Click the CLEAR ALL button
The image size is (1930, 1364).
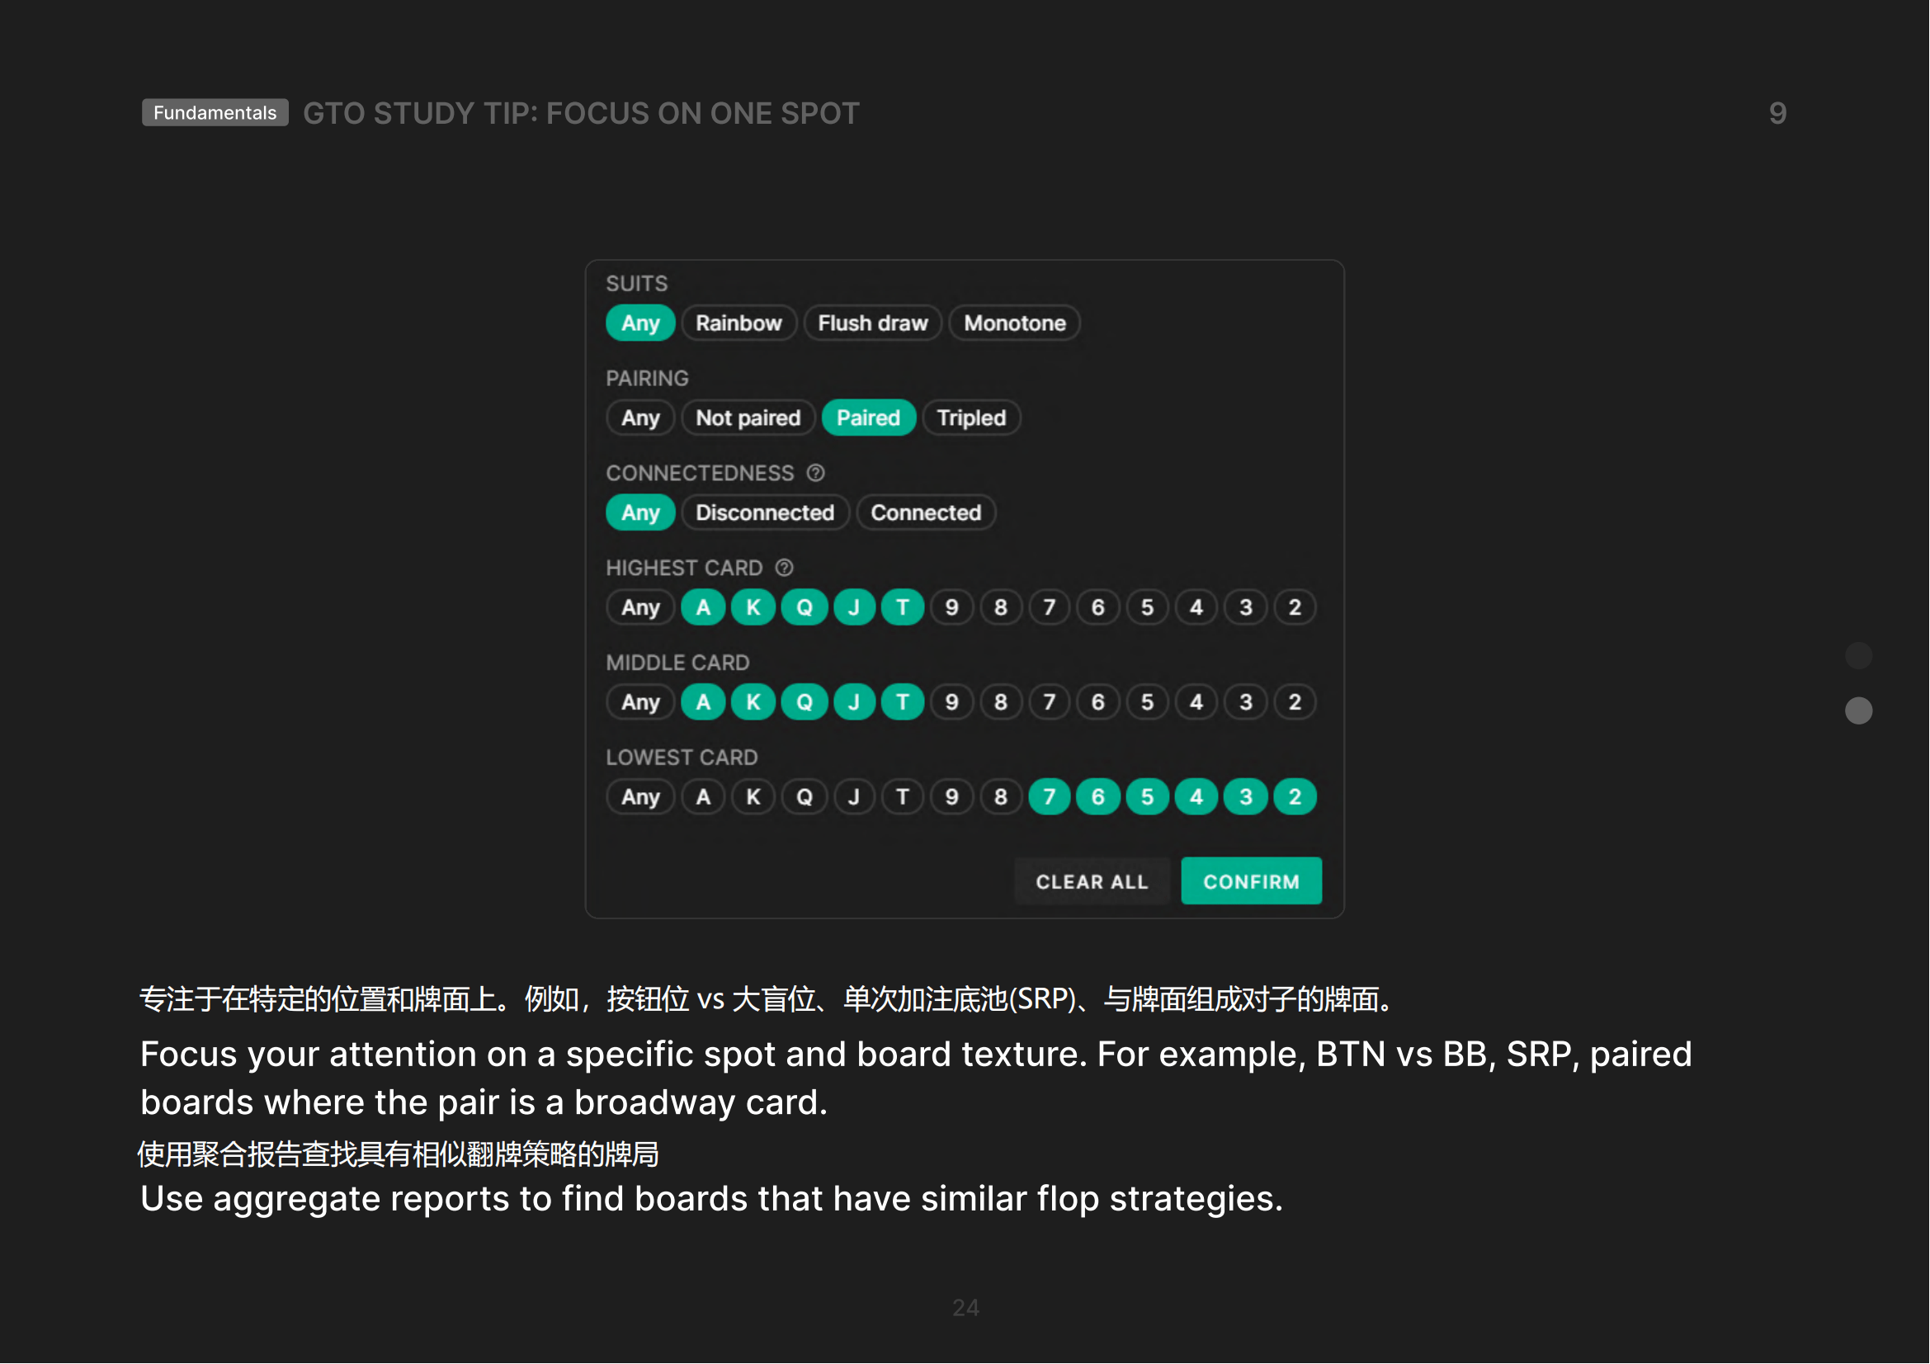(x=1091, y=881)
